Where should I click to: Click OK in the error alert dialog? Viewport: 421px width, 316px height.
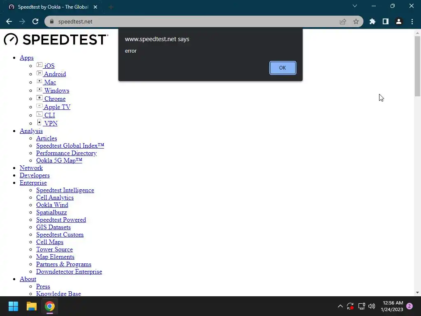pos(282,68)
